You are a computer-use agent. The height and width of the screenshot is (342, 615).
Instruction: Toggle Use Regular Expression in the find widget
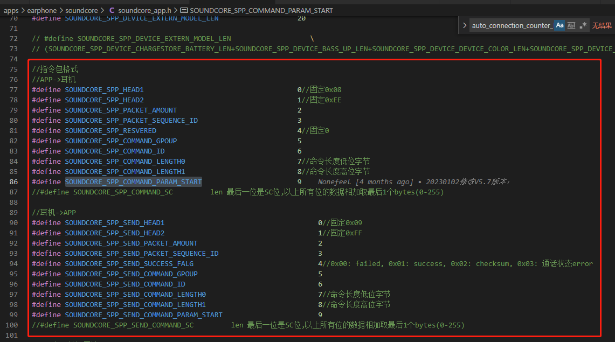(x=583, y=25)
